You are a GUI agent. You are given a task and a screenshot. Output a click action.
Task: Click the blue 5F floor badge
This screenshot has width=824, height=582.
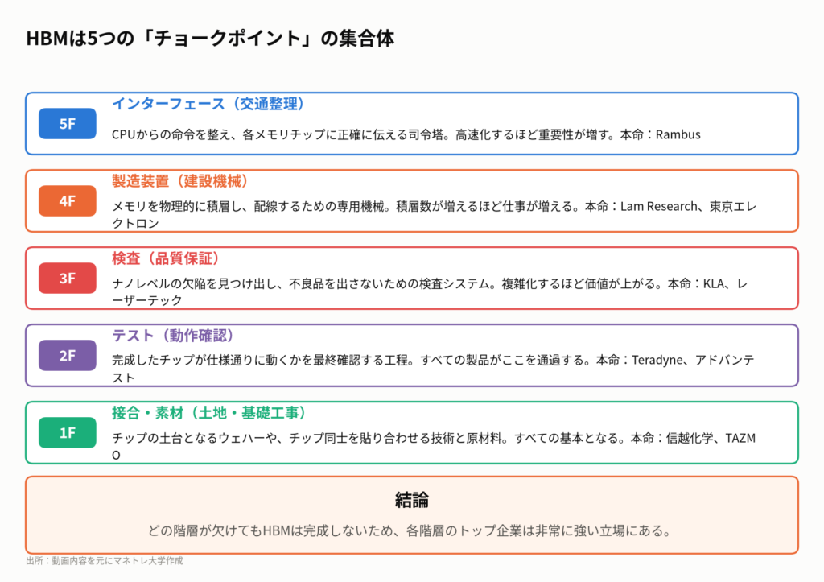(x=68, y=123)
